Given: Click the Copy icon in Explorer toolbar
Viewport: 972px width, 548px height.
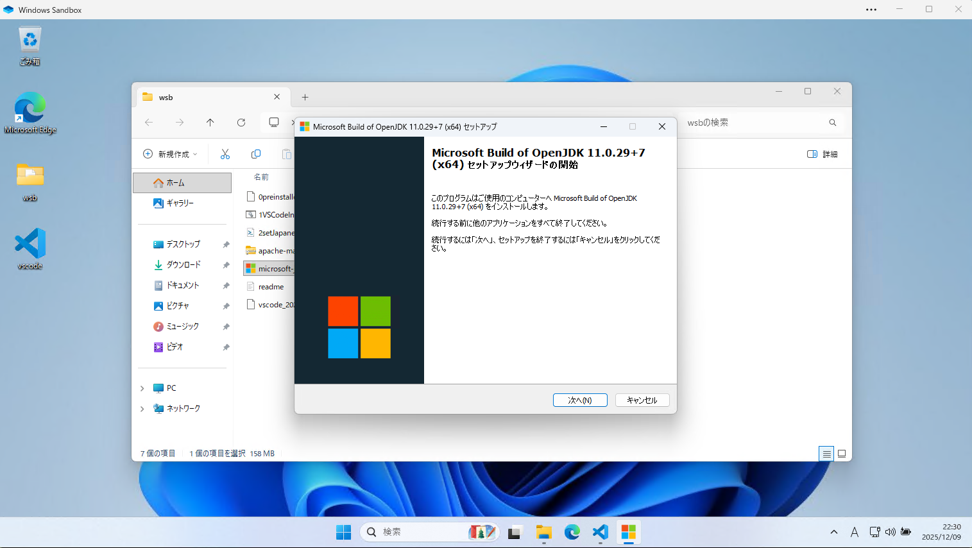Looking at the screenshot, I should (256, 154).
